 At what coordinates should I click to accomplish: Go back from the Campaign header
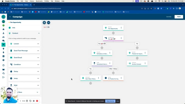tap(10, 17)
